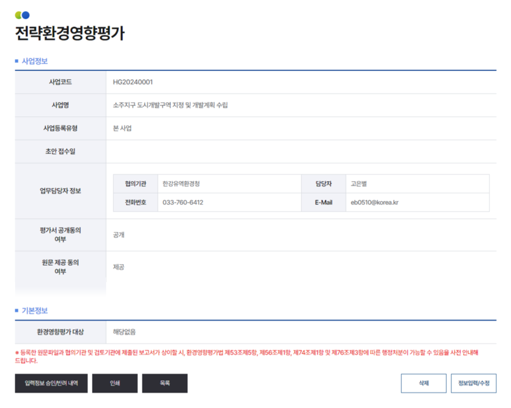511x408 pixels.
Task: Click the agency name 한강유역환경청
Action: tap(181, 184)
